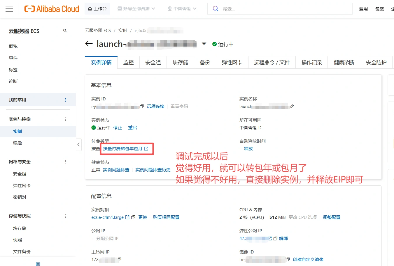Click the Alibaba Cloud logo
The width and height of the screenshot is (394, 266).
pyautogui.click(x=52, y=9)
